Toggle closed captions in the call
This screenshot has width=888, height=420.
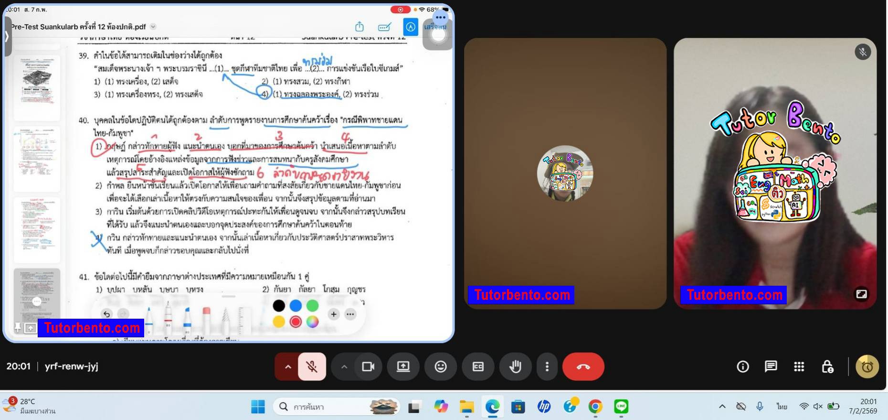[478, 366]
